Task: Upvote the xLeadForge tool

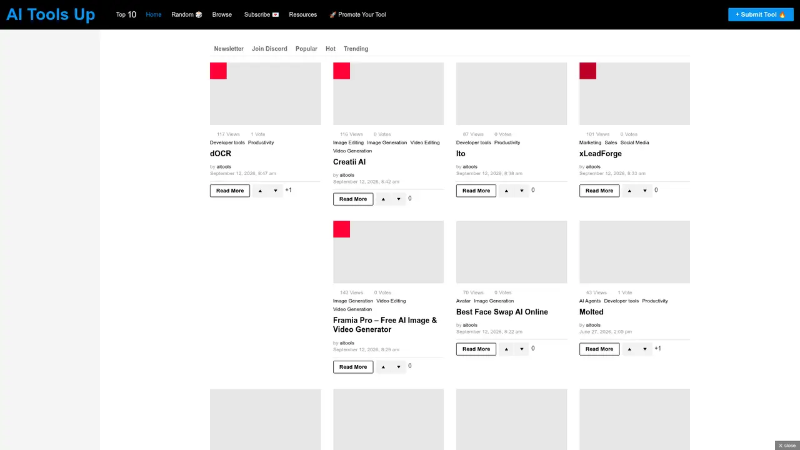Action: pos(629,191)
